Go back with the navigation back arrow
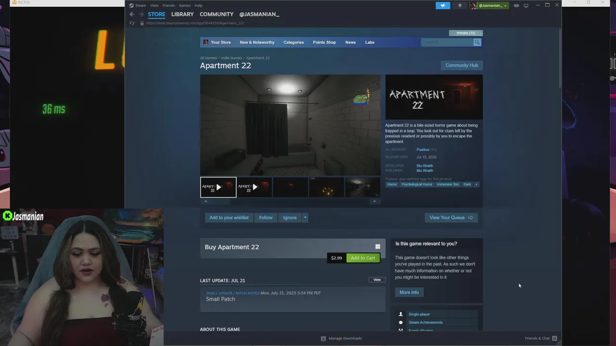Viewport: 616px width, 346px height. (x=132, y=14)
